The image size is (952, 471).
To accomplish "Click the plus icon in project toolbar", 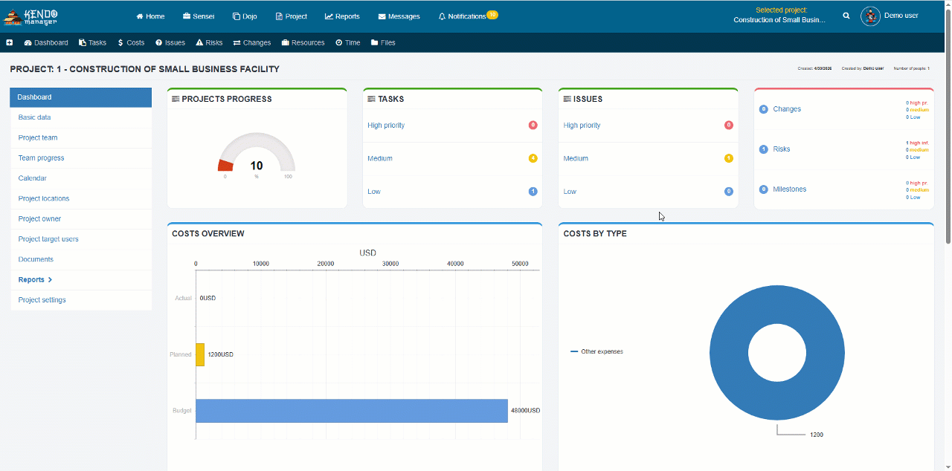I will click(10, 42).
